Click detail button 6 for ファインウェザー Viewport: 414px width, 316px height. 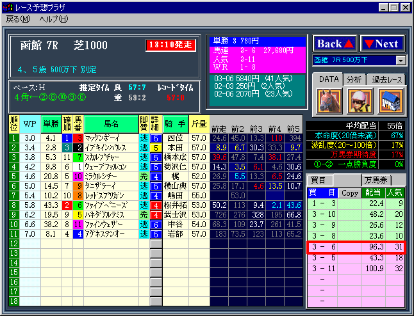(x=155, y=224)
